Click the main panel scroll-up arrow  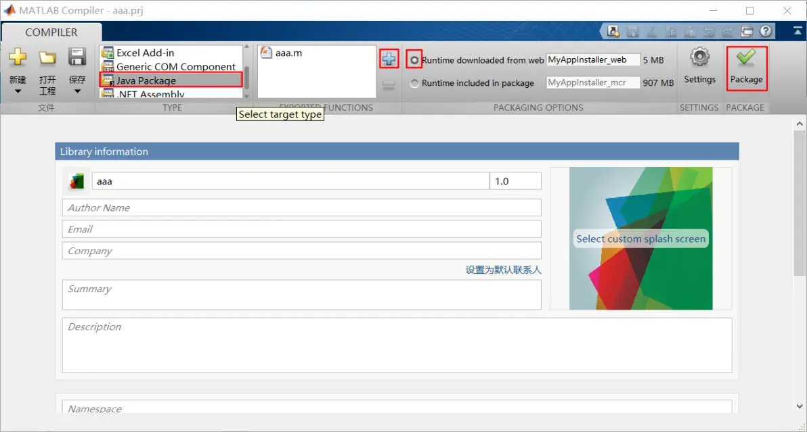tap(800, 123)
